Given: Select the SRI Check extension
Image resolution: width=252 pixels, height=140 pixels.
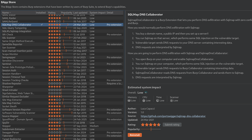Looking at the screenshot, I should 62,34.
